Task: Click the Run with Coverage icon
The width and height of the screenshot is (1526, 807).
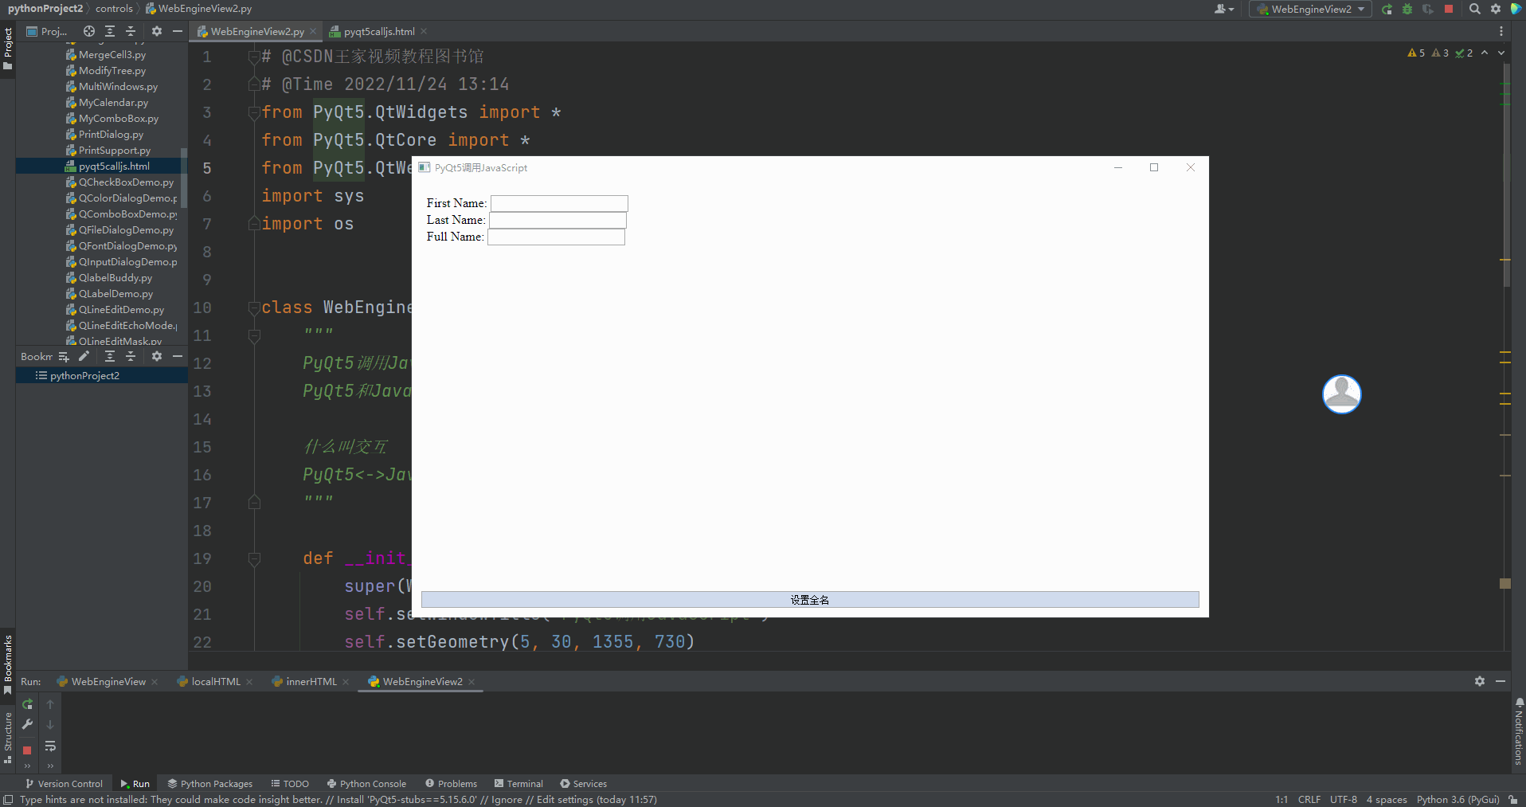Action: pos(1428,9)
